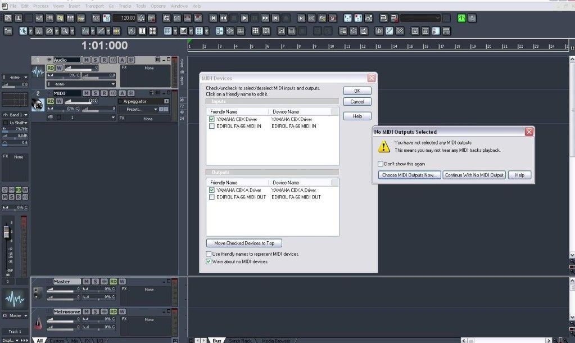Click the MIDI connector track icon
Image resolution: width=575 pixels, height=343 pixels.
point(38,105)
